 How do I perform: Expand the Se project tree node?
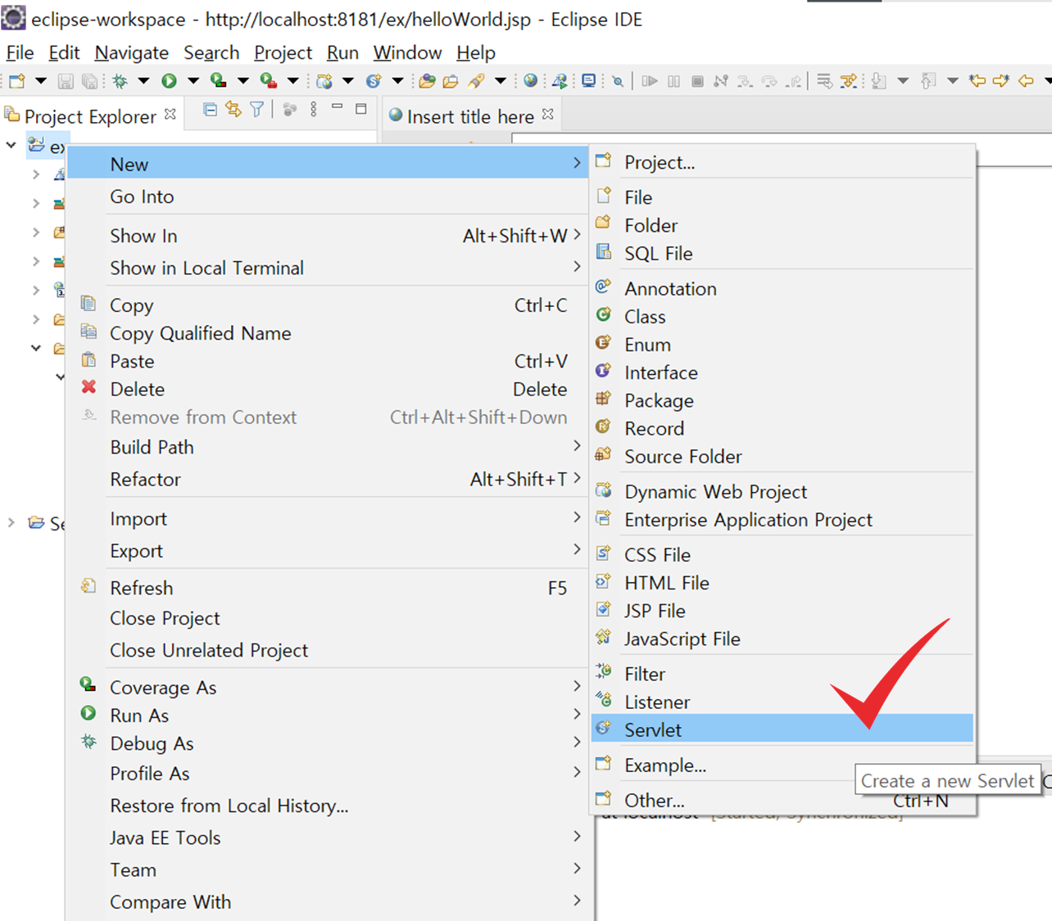[x=11, y=522]
